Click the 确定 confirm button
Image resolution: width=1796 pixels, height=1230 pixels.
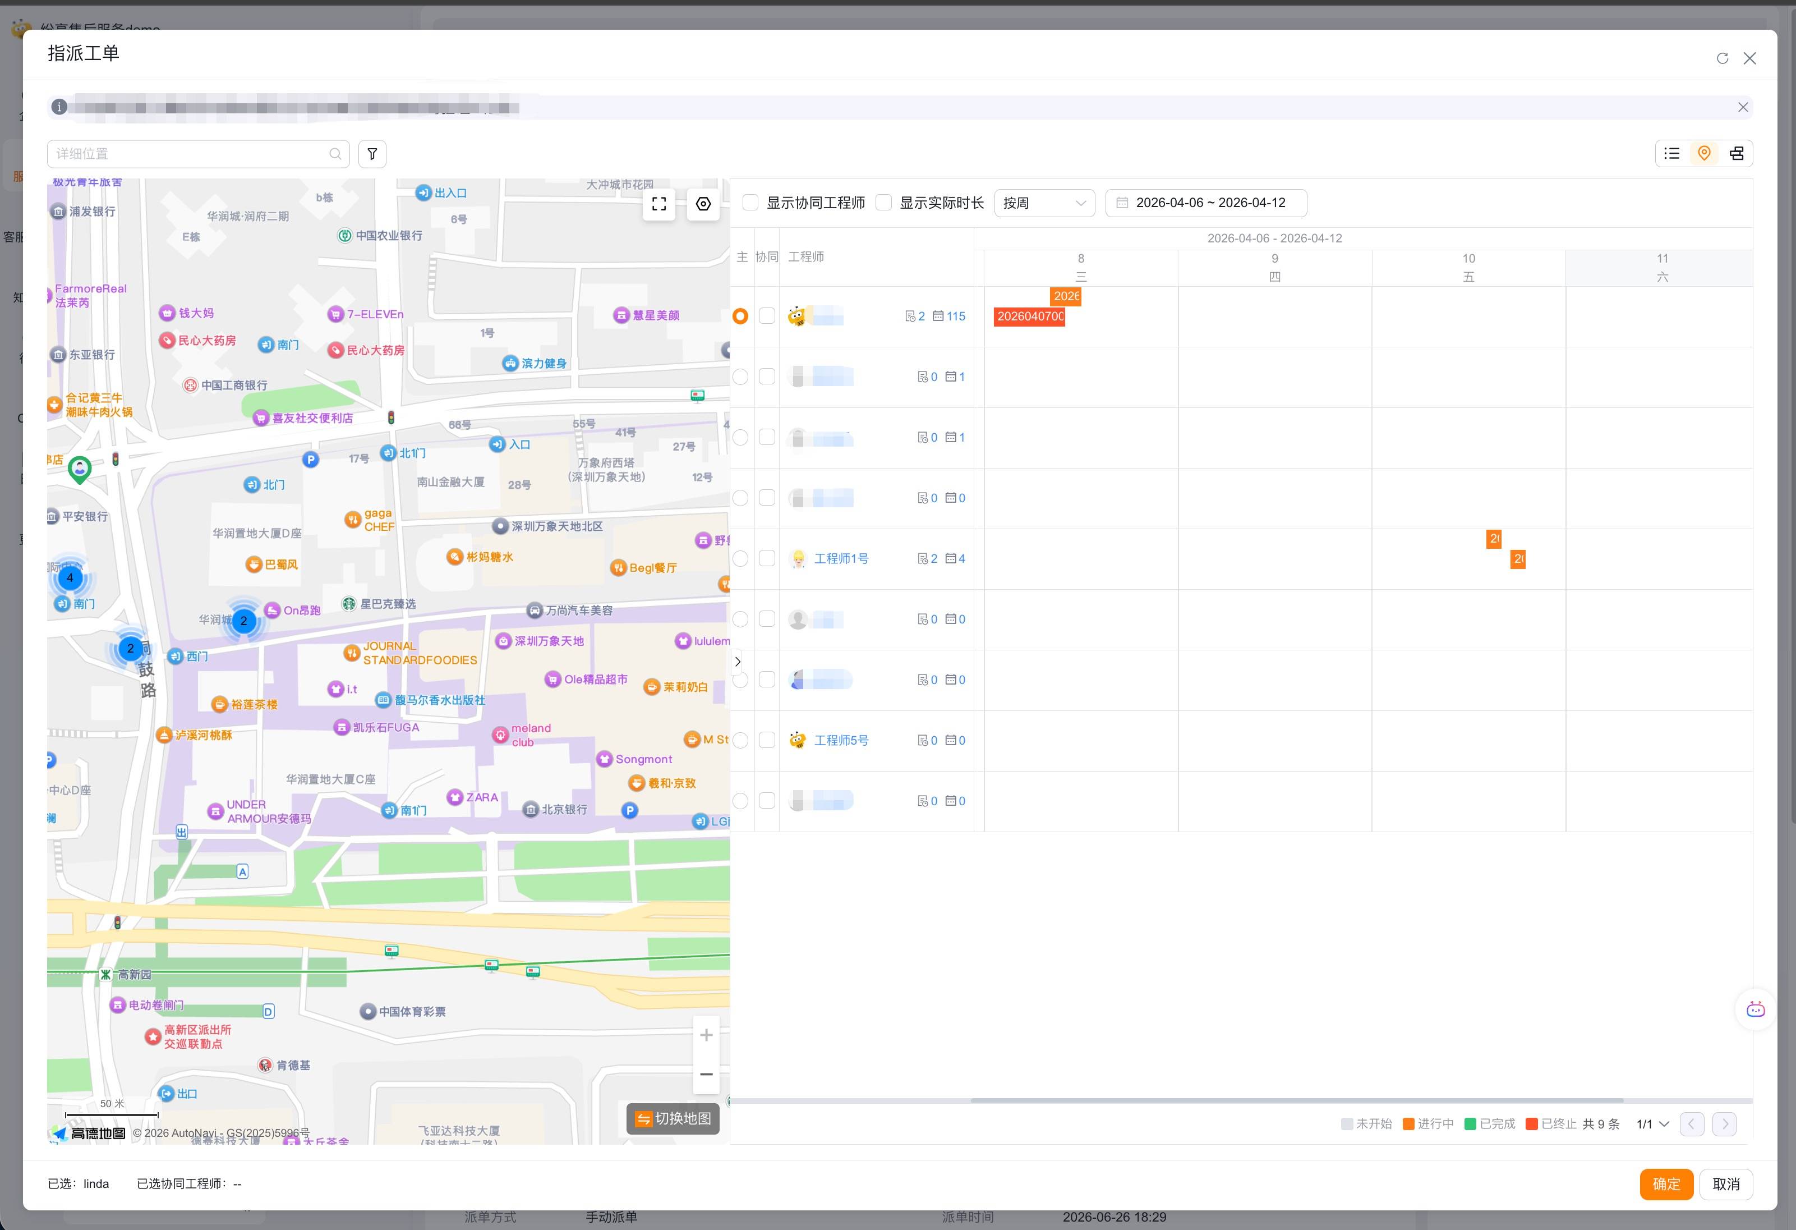[x=1666, y=1183]
